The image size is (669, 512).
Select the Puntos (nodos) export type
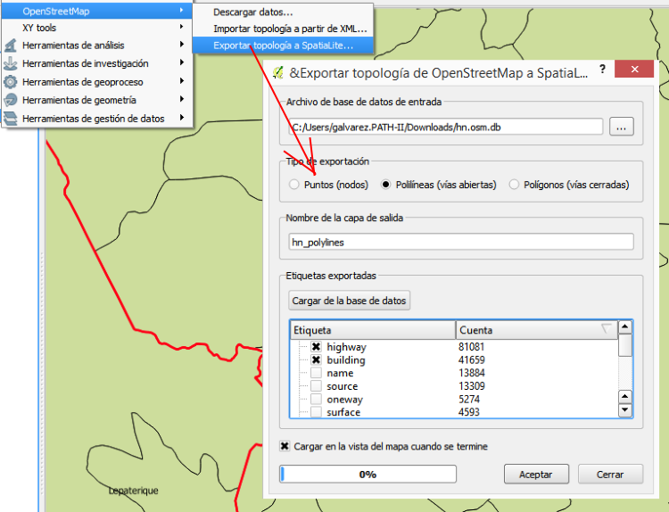295,185
